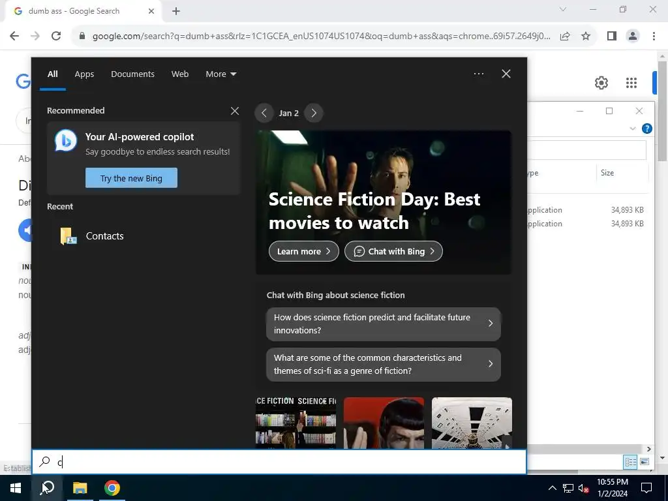Open Google quick settings gear
The width and height of the screenshot is (668, 501).
coord(601,83)
